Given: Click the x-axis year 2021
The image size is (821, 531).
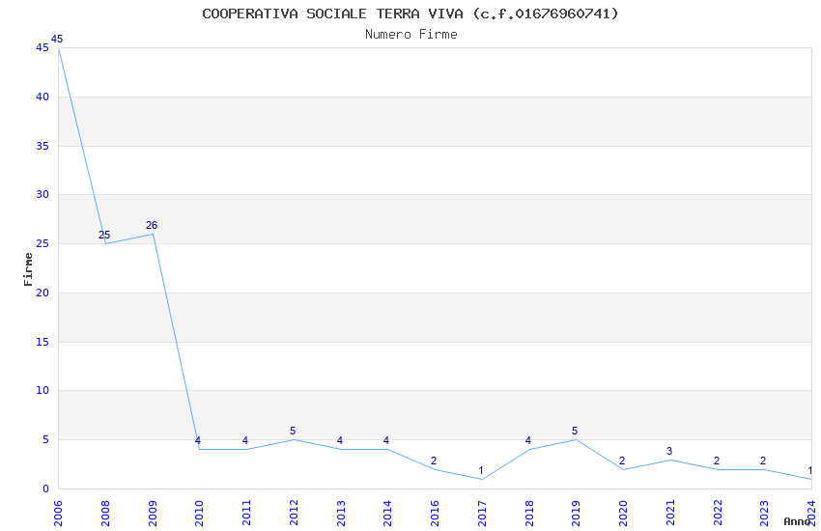Looking at the screenshot, I should [670, 513].
